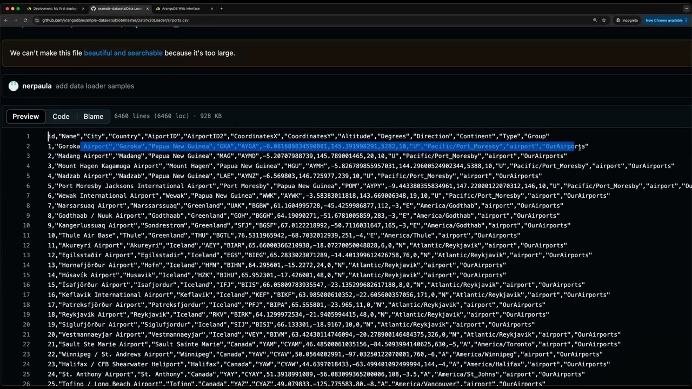692x389 pixels.
Task: Select the Preview view tab
Action: click(x=26, y=116)
